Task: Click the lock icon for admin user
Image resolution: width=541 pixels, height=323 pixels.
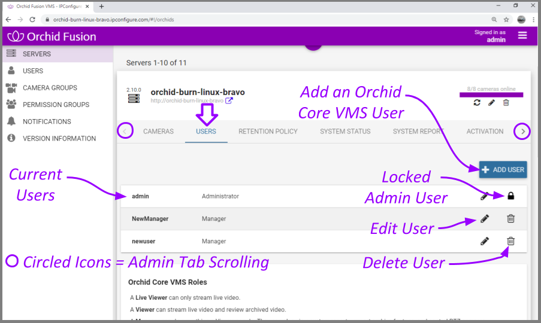Action: click(x=510, y=196)
